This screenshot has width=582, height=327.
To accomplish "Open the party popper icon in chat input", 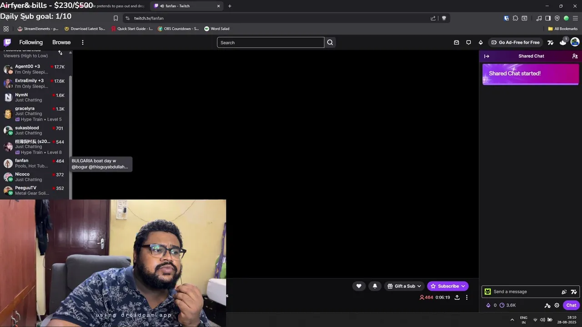I will click(x=564, y=292).
